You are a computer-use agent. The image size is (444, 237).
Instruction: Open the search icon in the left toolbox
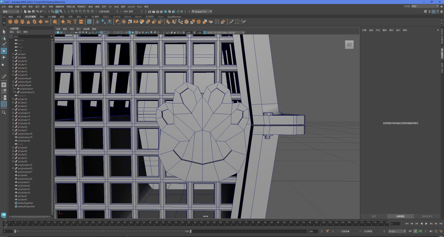click(4, 112)
